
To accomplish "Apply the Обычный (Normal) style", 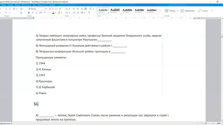I will pos(103,11).
